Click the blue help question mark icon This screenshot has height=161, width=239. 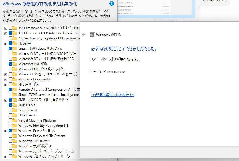(112, 3)
